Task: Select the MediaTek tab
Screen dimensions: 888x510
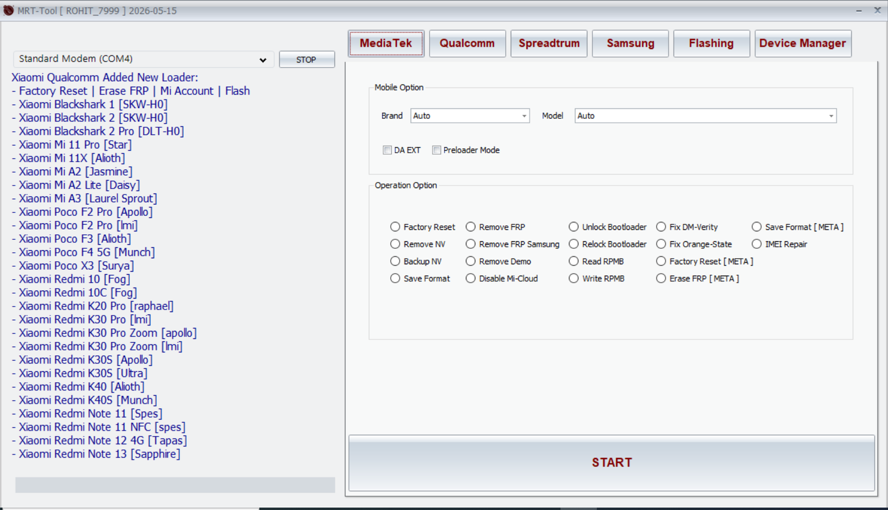Action: point(386,43)
